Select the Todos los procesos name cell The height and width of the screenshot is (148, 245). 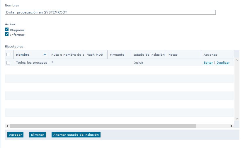32,62
